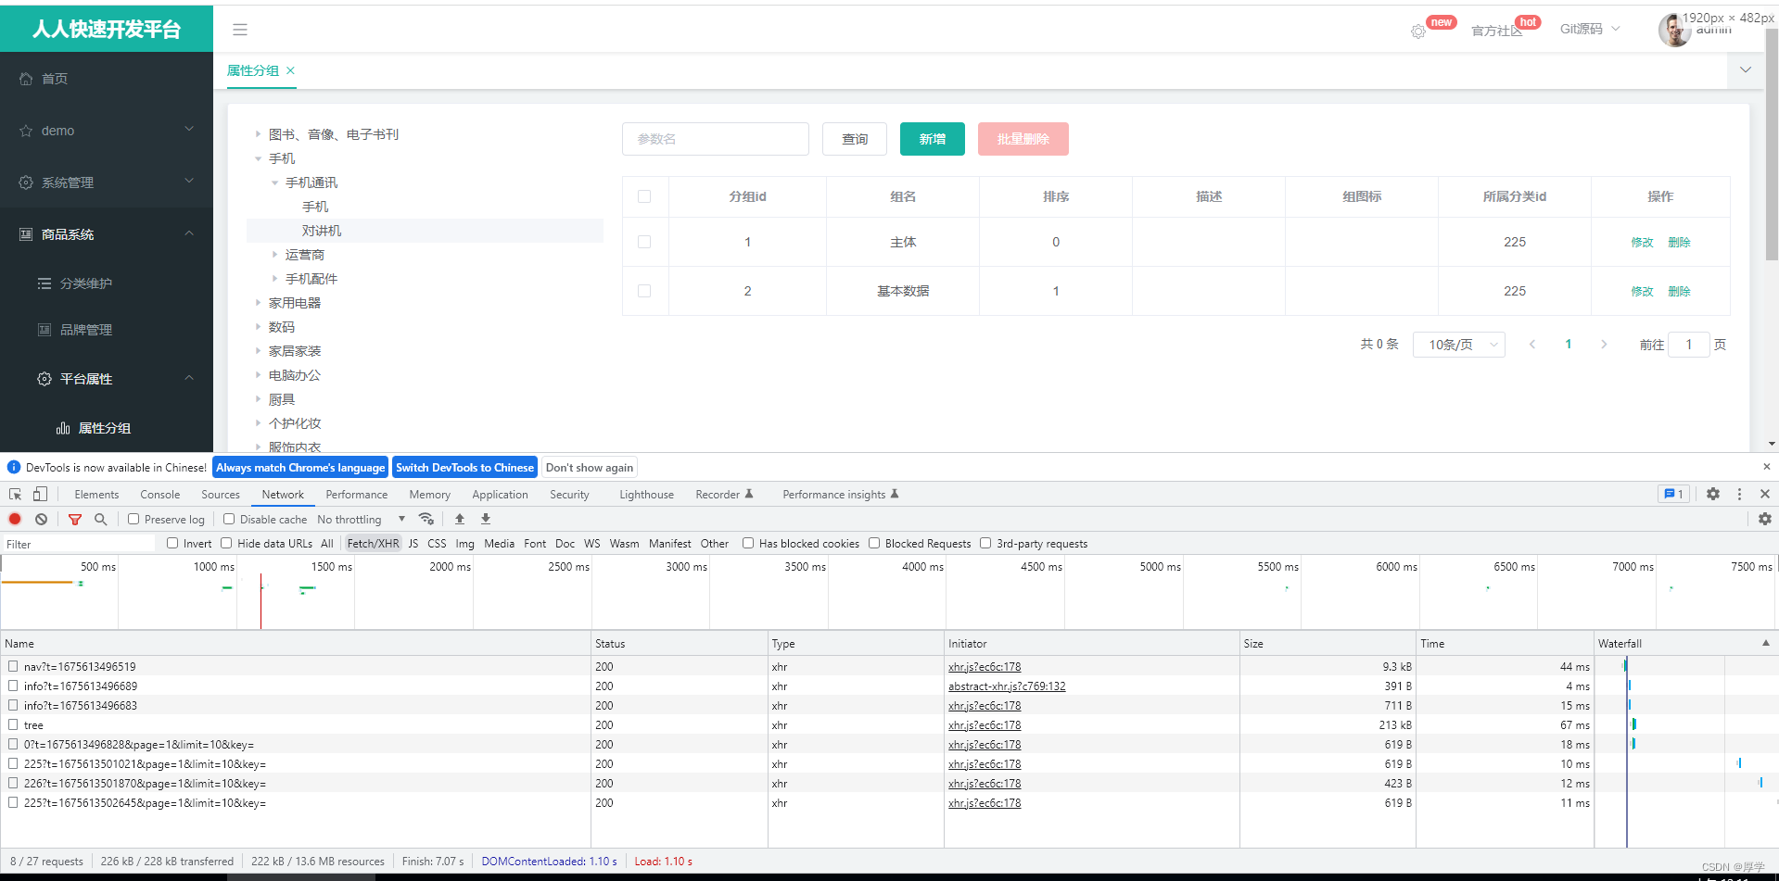
Task: Enable Hide data URLs checkbox
Action: pos(226,544)
